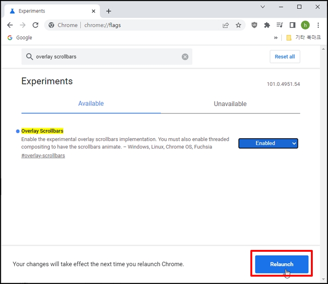Toggle the side panel icon

[x=292, y=25]
